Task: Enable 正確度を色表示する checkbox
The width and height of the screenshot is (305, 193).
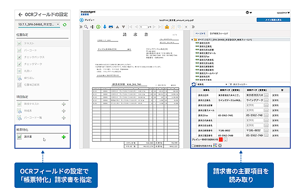Action: [x=193, y=145]
